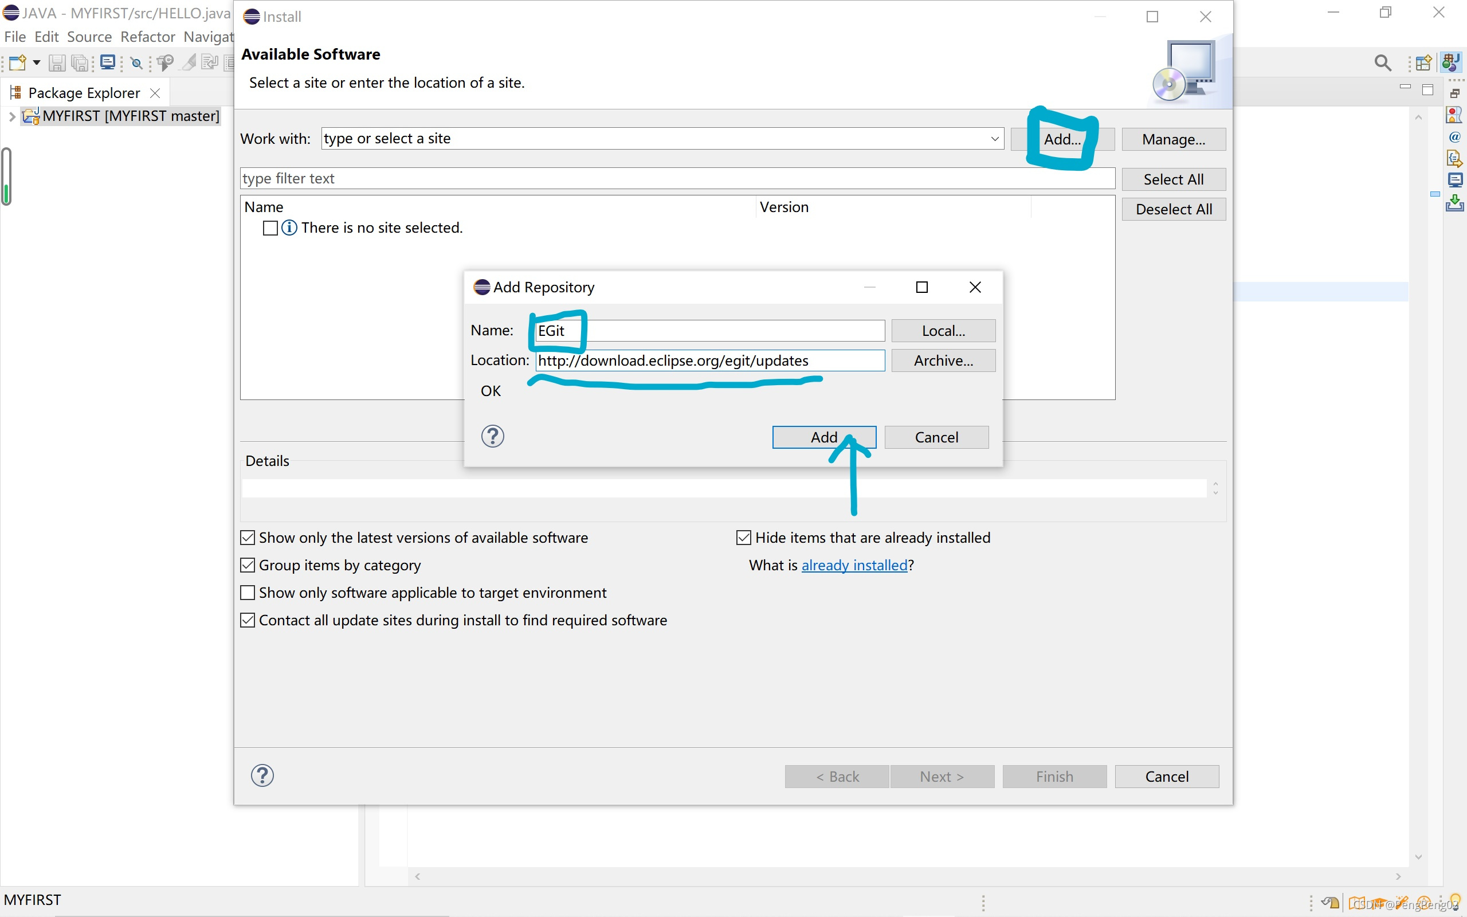Click the already installed link
This screenshot has height=917, width=1467.
coord(853,565)
